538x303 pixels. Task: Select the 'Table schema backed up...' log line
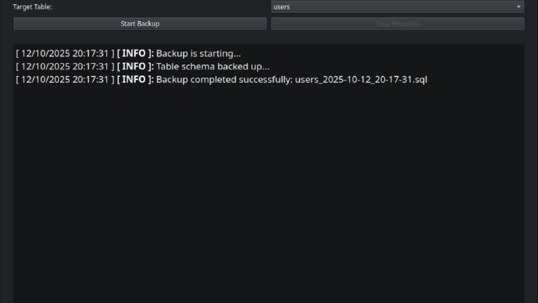142,67
